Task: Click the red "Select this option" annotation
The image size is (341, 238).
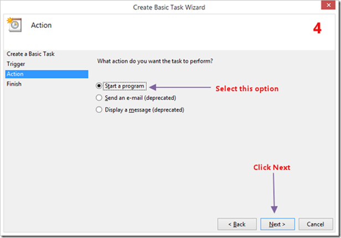Action: click(246, 89)
